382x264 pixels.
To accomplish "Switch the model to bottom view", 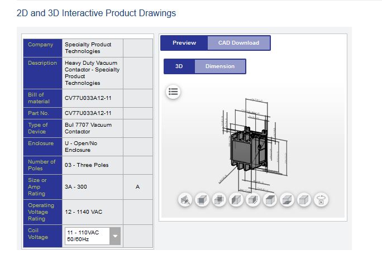I will [x=287, y=200].
